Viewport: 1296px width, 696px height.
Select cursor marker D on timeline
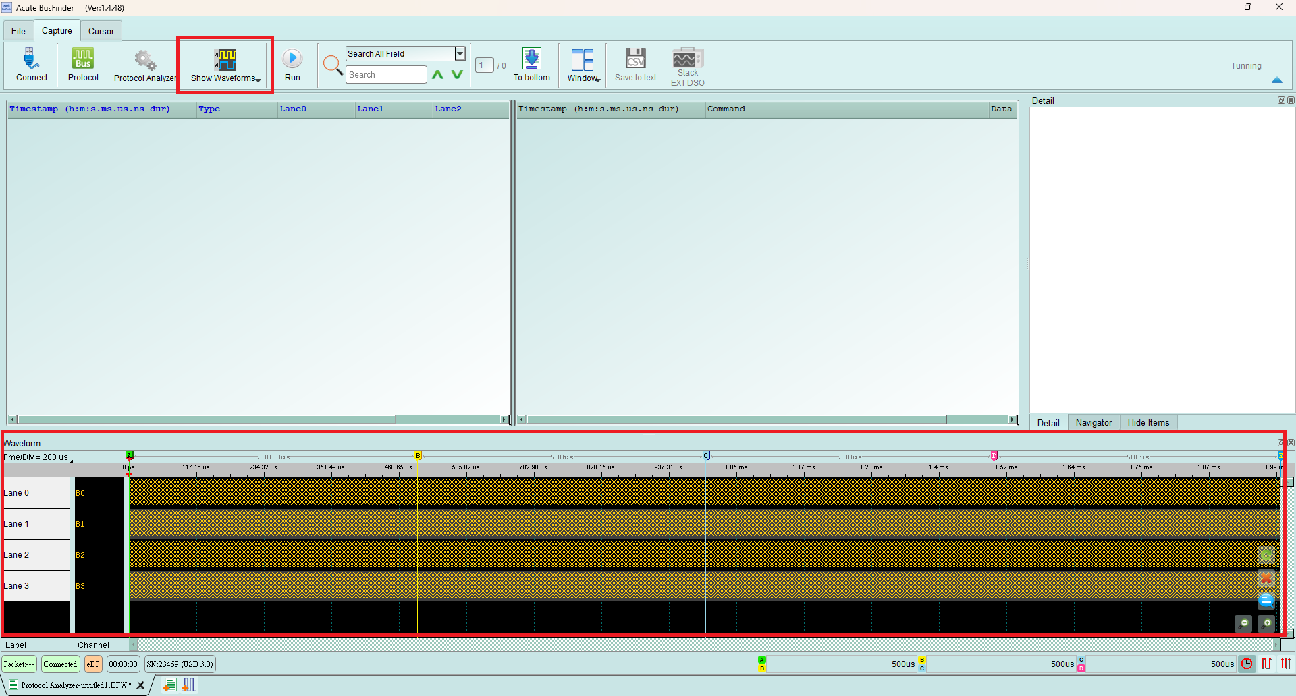tap(994, 455)
